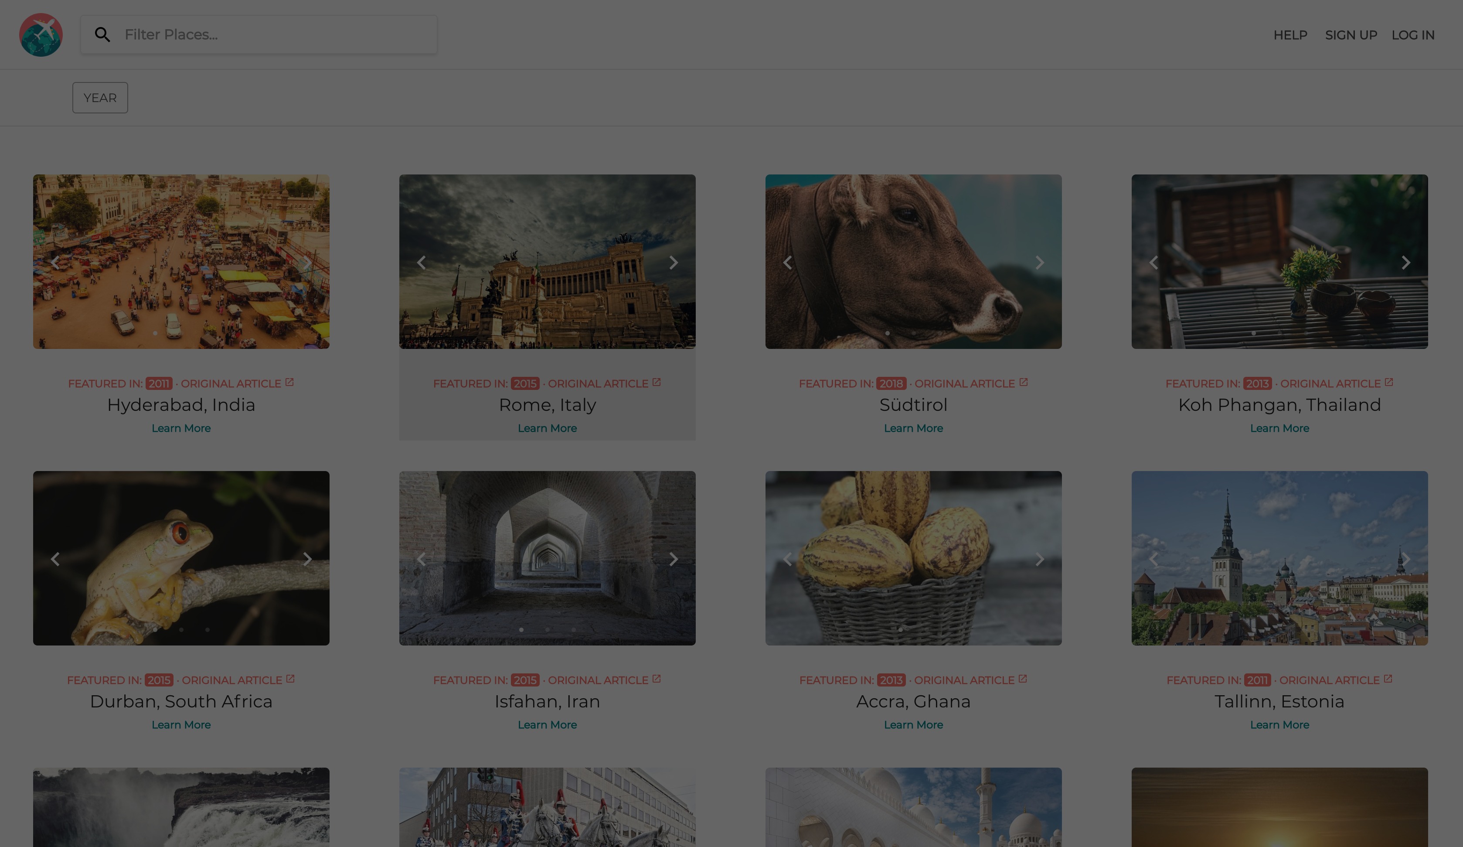Viewport: 1463px width, 847px height.
Task: Click the 2018 year badge for Südtirol
Action: [891, 383]
